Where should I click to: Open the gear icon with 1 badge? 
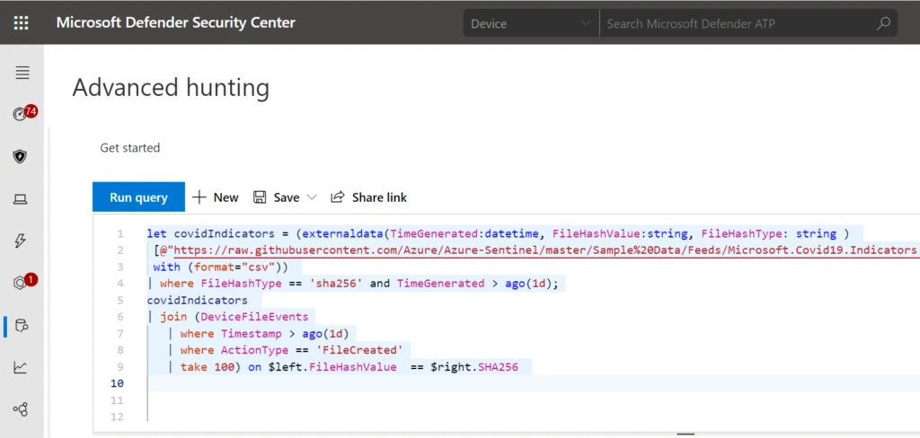point(22,283)
